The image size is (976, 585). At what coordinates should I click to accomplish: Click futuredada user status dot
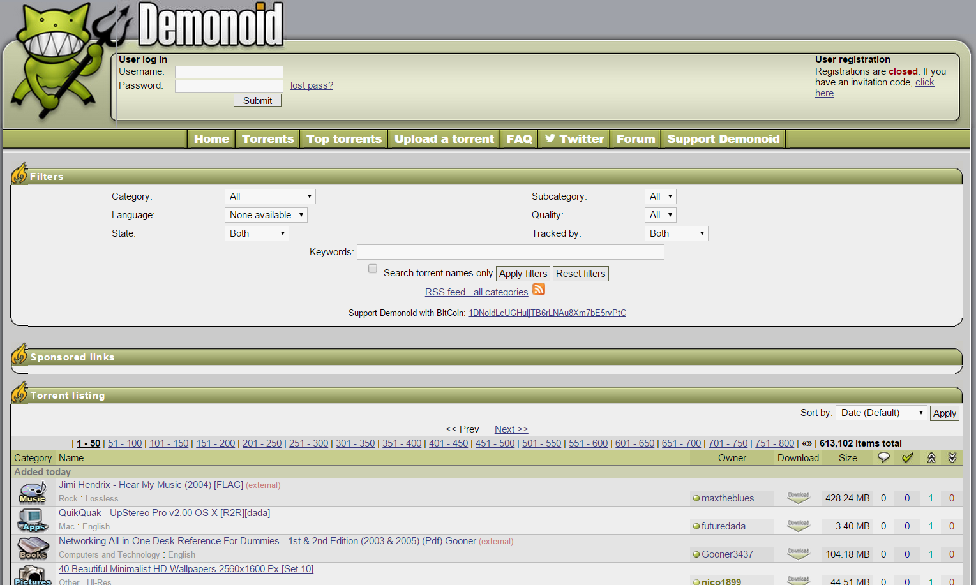pyautogui.click(x=696, y=526)
